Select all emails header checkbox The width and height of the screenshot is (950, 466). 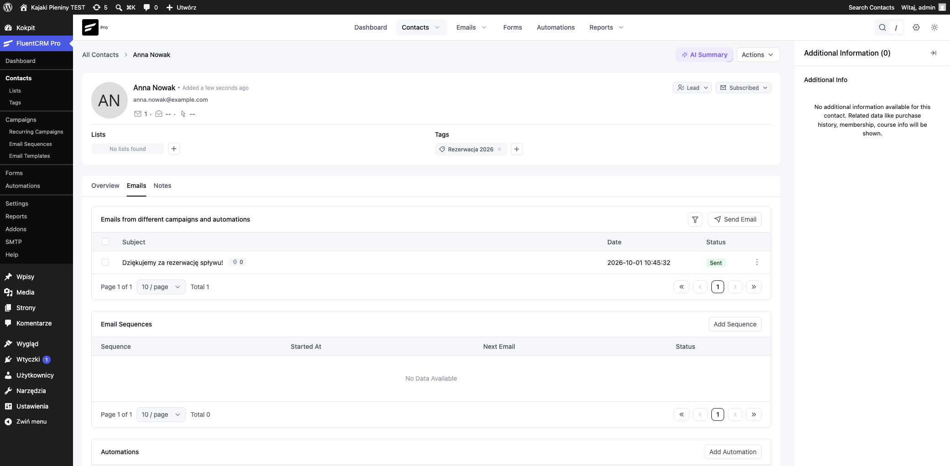(x=105, y=242)
